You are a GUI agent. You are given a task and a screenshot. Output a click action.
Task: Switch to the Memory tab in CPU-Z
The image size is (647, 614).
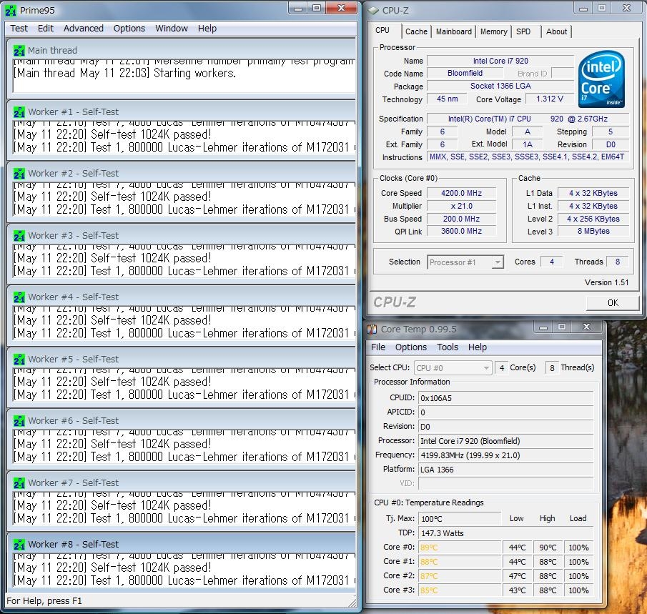click(493, 31)
